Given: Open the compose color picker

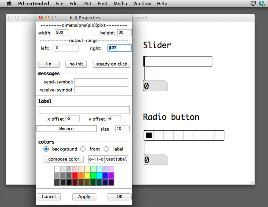Looking at the screenshot, I should pyautogui.click(x=64, y=159).
